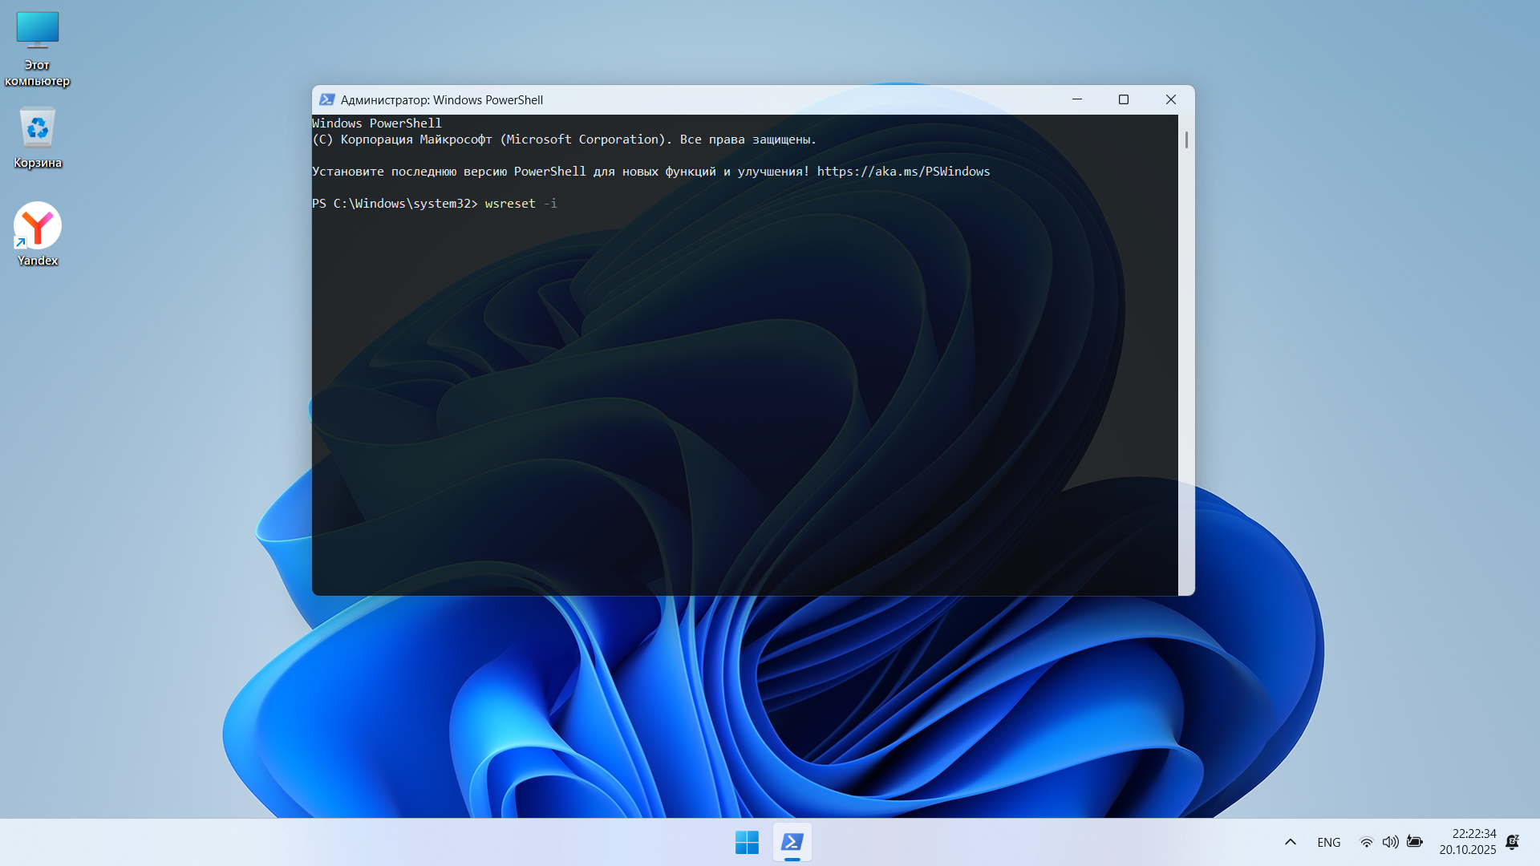Click the volume speaker tray icon
This screenshot has width=1540, height=866.
click(x=1390, y=842)
